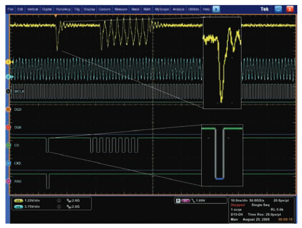The width and height of the screenshot is (302, 228).
Task: Click the 10.0ns/div timebase readout
Action: (x=239, y=200)
